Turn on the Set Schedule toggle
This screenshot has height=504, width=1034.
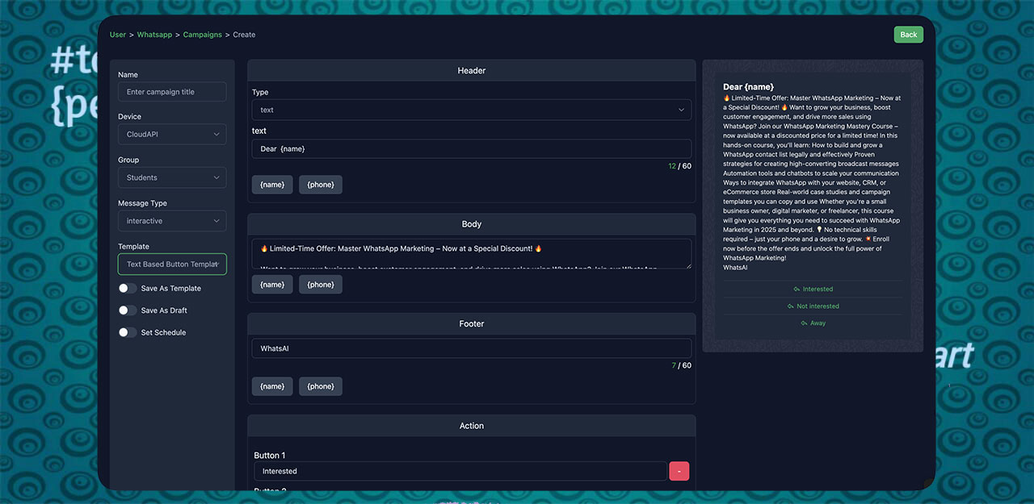click(127, 332)
